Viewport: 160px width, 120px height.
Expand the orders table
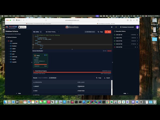click(9, 51)
